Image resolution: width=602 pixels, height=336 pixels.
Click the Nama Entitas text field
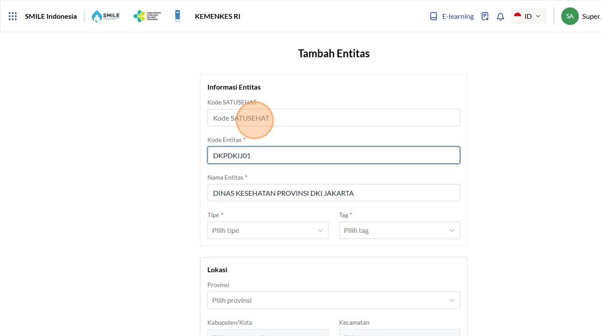[333, 193]
